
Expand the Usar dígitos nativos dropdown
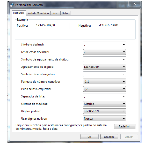tap(105, 119)
